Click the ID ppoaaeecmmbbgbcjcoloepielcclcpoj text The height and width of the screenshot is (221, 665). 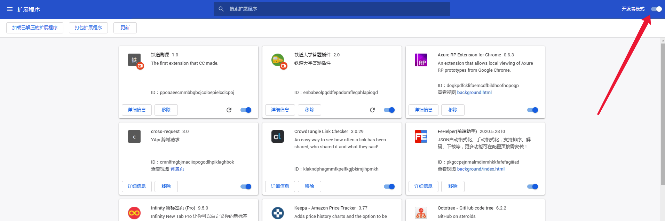tap(192, 93)
